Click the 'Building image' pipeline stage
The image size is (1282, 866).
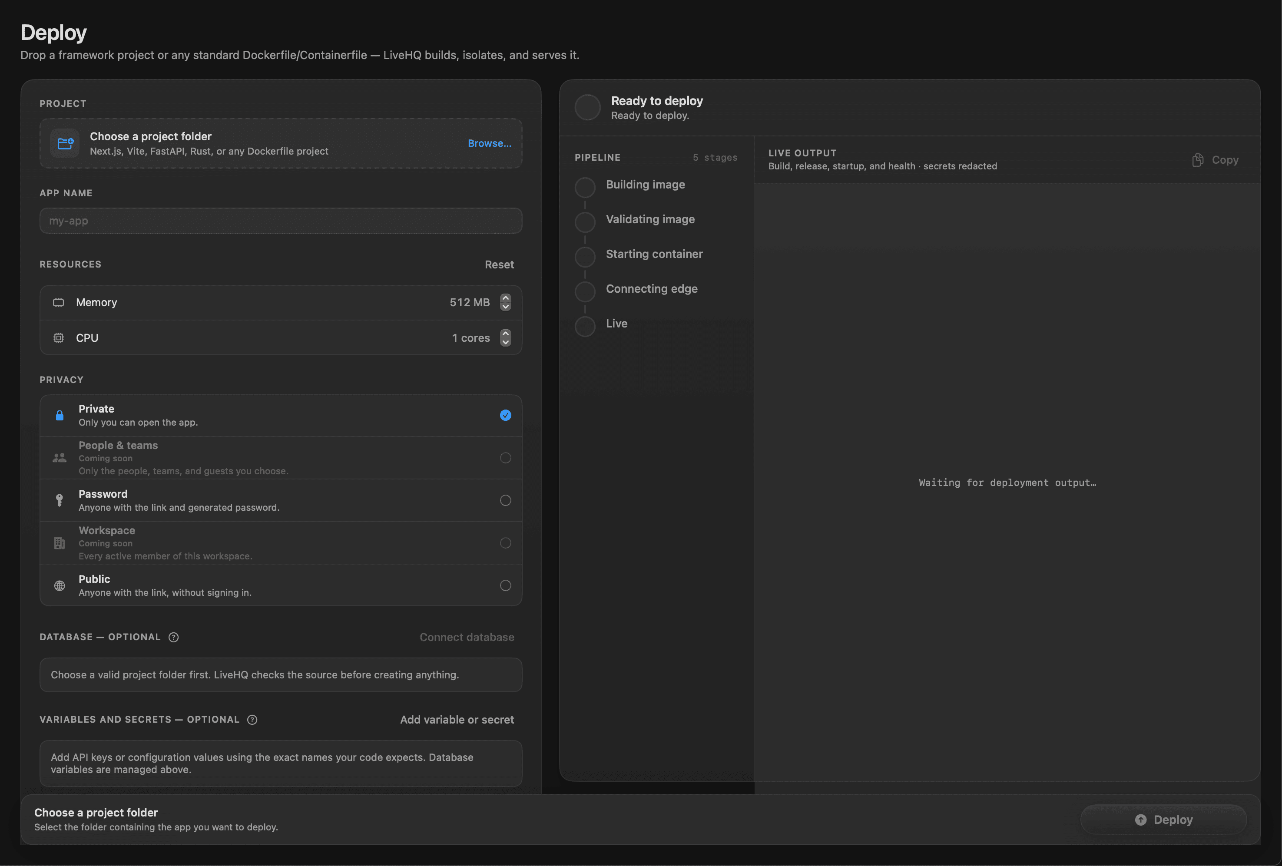[x=646, y=185]
